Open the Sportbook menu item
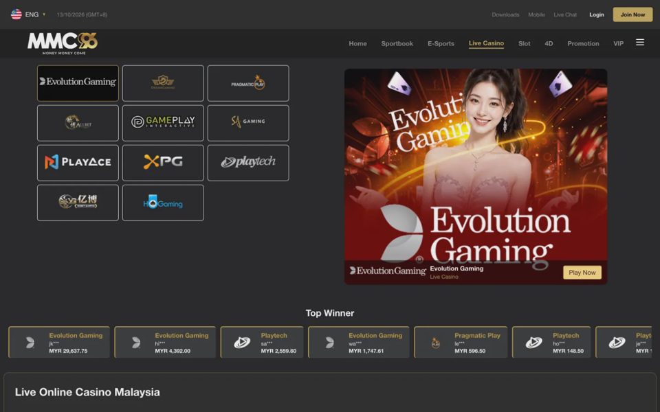 (397, 44)
